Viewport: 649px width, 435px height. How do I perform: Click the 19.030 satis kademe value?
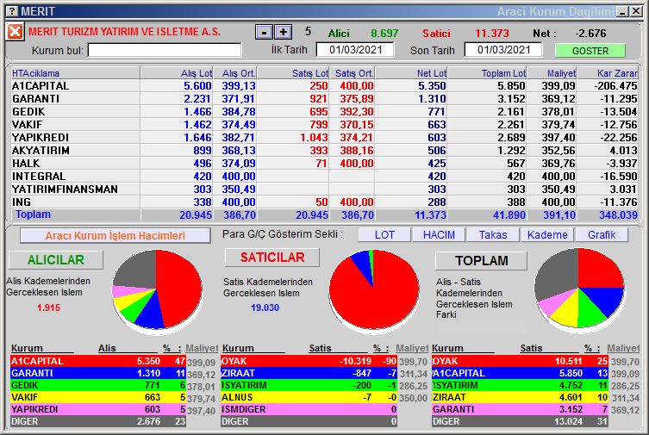point(265,308)
